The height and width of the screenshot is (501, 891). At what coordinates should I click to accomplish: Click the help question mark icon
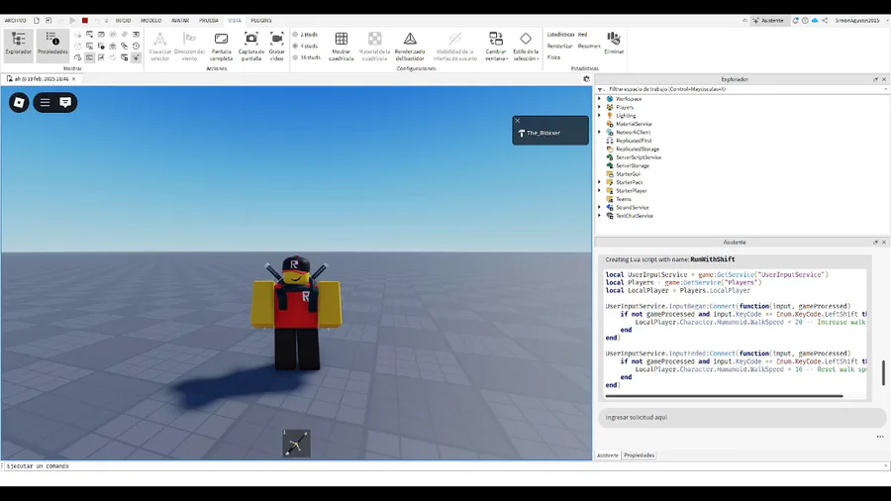click(x=805, y=21)
